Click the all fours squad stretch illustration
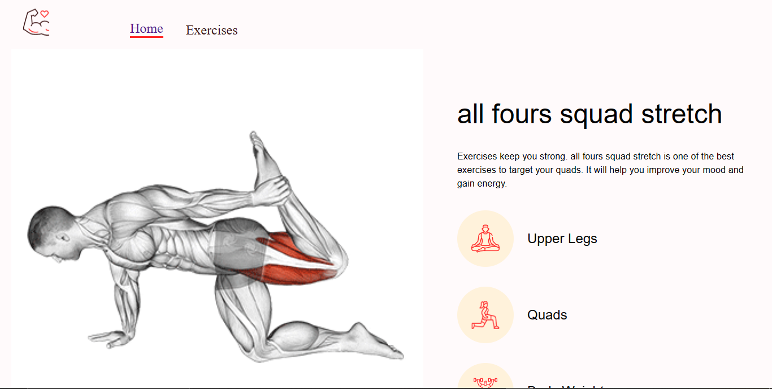Screen dimensions: 772x389 pos(217,219)
